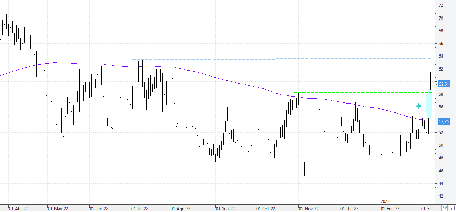
Task: Click the 68 price axis value
Action: [441, 31]
